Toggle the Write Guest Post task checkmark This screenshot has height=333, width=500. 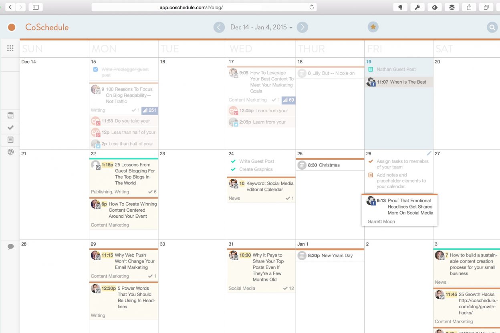click(233, 161)
